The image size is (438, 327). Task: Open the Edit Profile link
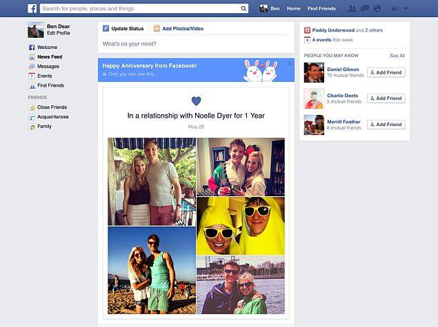click(x=58, y=33)
